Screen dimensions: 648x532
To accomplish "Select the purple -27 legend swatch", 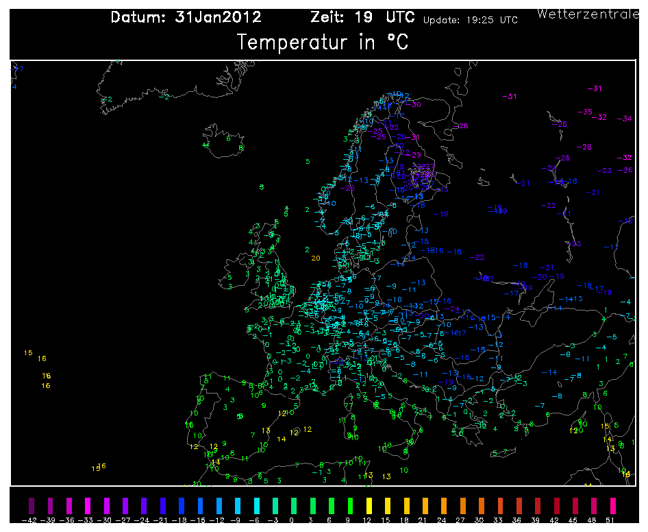I will tap(125, 505).
